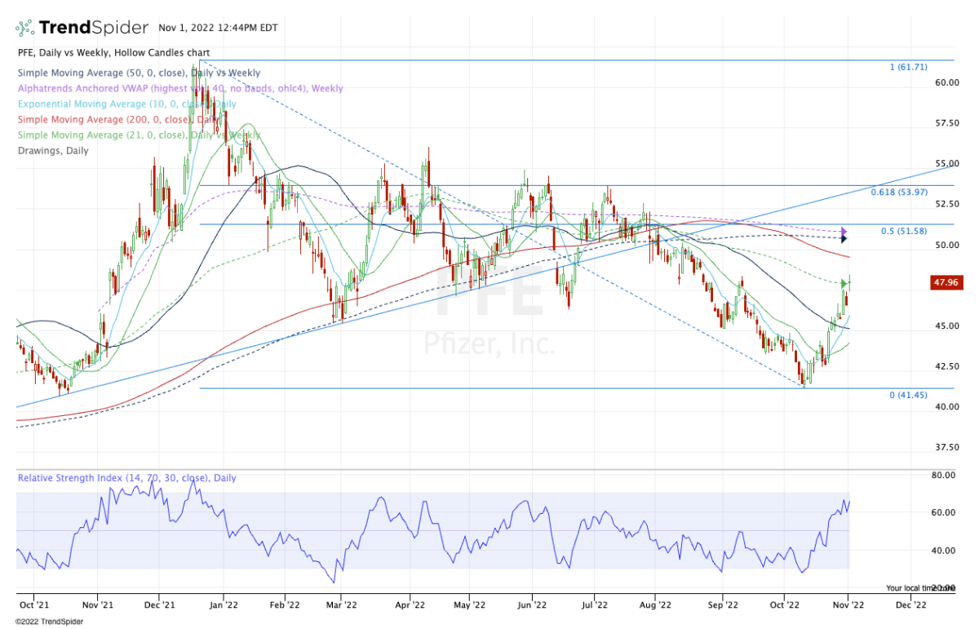Select the 0.5 (51.58) Fibonacci level label
Image resolution: width=979 pixels, height=629 pixels.
tap(903, 232)
